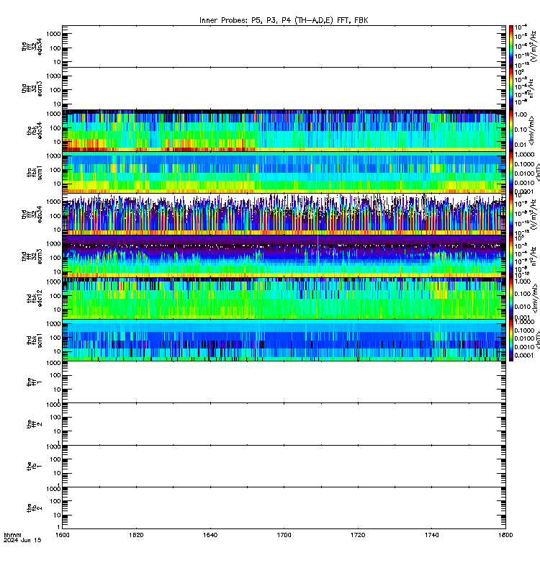Select the 'the fff 2' panel label

[x=35, y=424]
